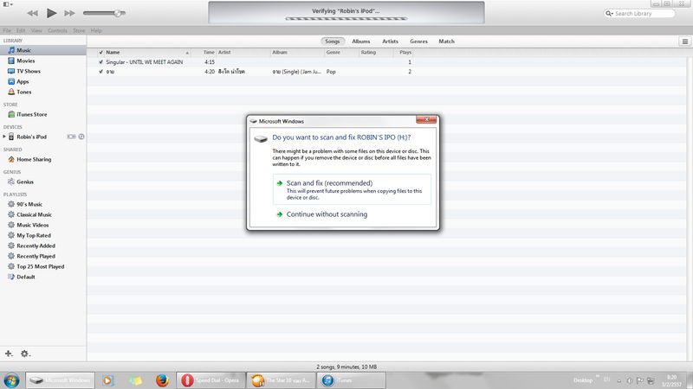693x389 pixels.
Task: Uncheck the Singular - UNTIL WE MEET AGAIN song
Action: [100, 62]
